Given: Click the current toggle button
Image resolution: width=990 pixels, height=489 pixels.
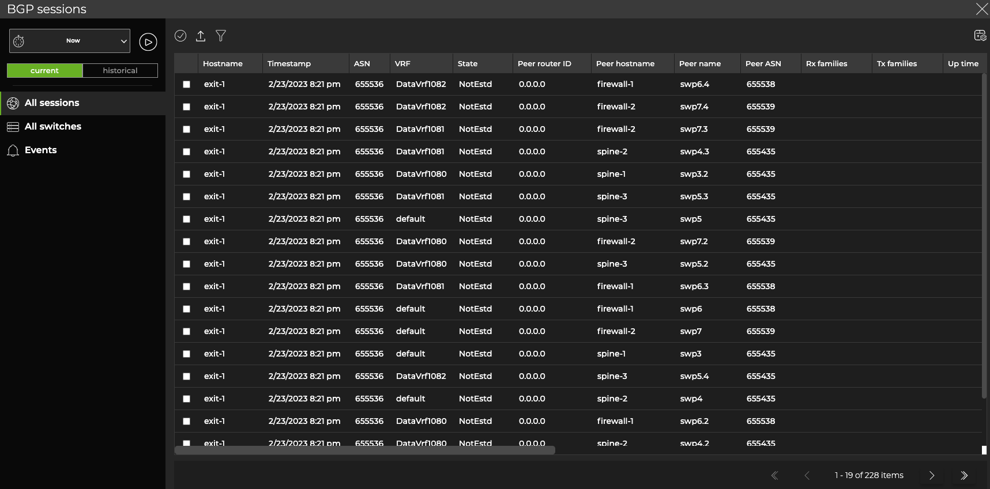Looking at the screenshot, I should point(44,70).
